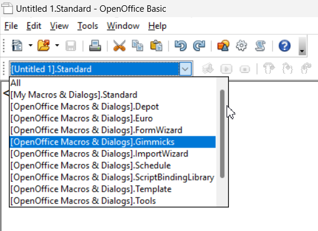Click the Select Macro gear icon
The height and width of the screenshot is (231, 318).
pos(241,45)
